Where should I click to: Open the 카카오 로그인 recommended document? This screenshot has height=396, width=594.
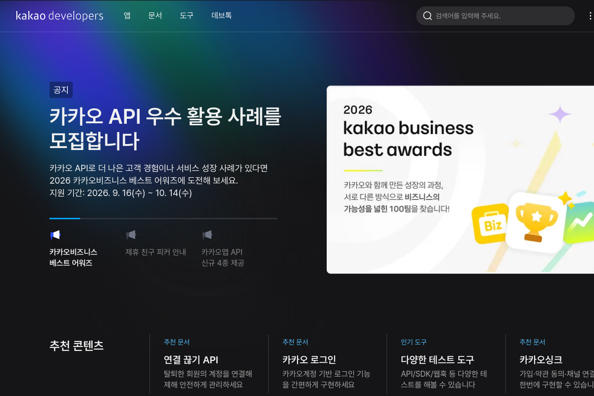tap(309, 360)
